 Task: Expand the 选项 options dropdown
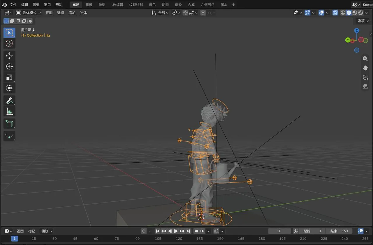[x=363, y=21]
